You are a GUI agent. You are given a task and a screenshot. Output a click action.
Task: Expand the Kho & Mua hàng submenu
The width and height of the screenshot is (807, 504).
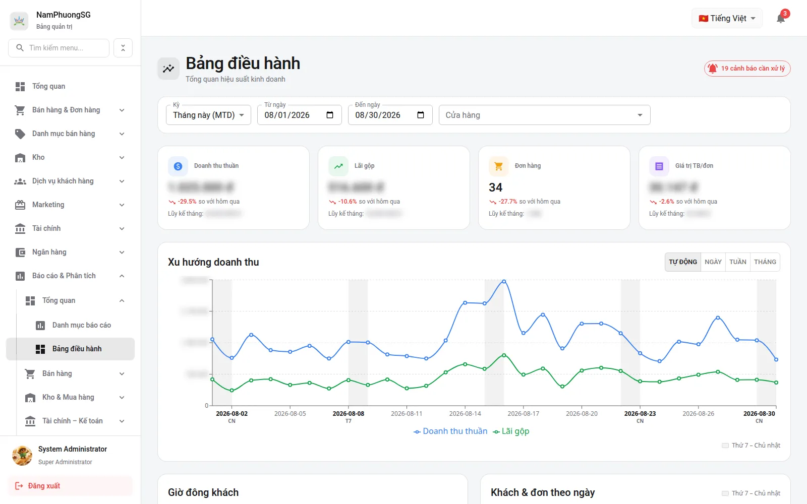point(75,398)
